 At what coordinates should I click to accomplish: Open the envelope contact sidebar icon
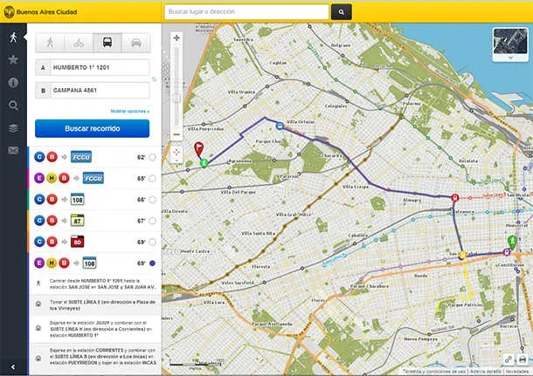pos(13,150)
